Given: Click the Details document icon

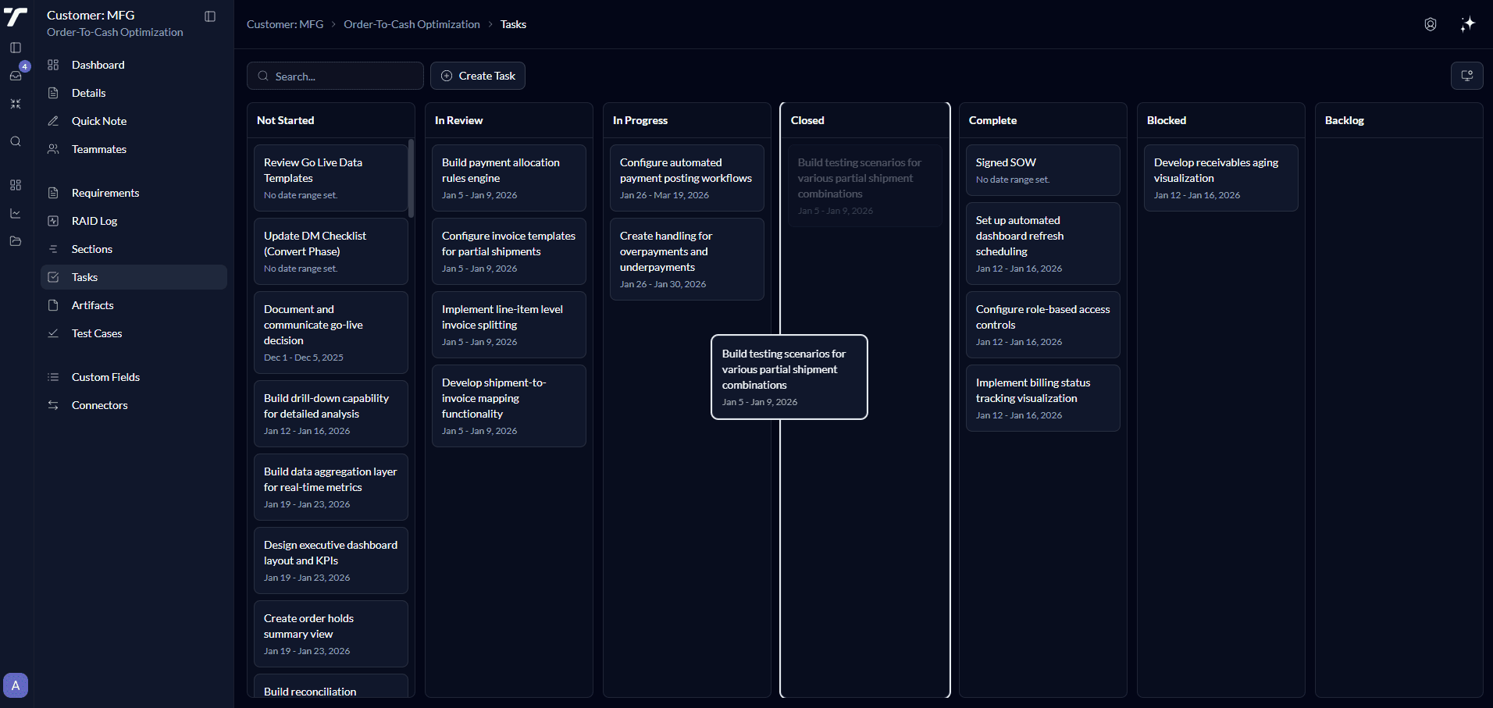Looking at the screenshot, I should point(53,93).
